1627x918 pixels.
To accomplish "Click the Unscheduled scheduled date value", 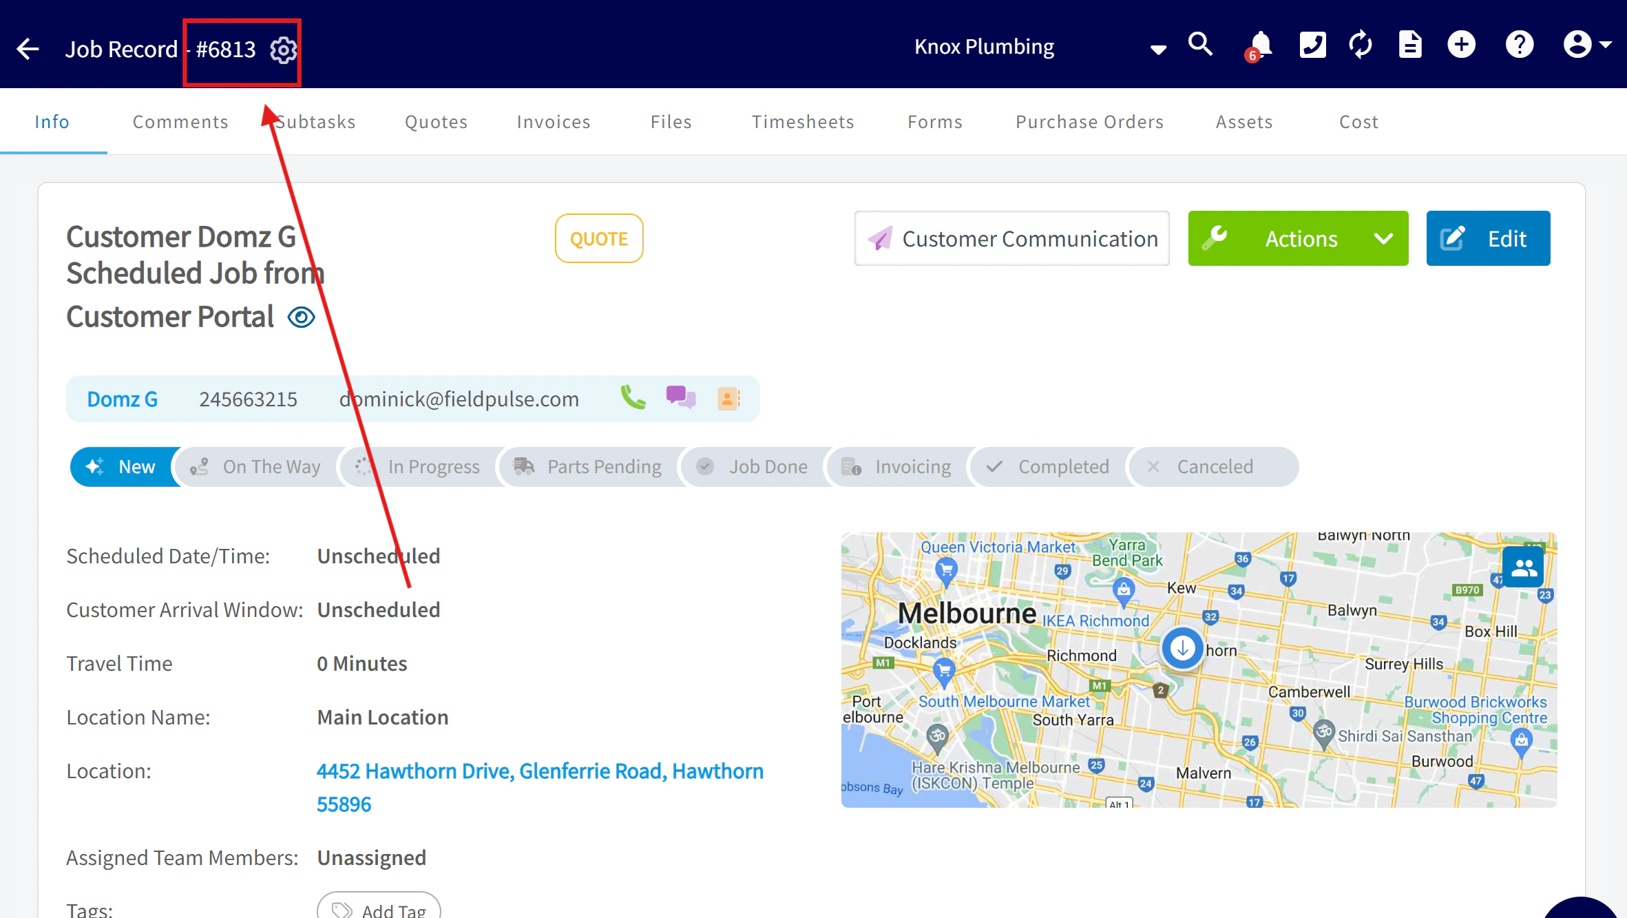I will pos(379,556).
